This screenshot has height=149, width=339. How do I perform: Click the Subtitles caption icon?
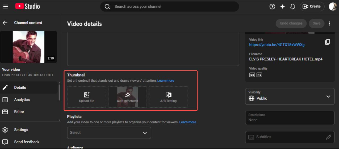click(251, 137)
